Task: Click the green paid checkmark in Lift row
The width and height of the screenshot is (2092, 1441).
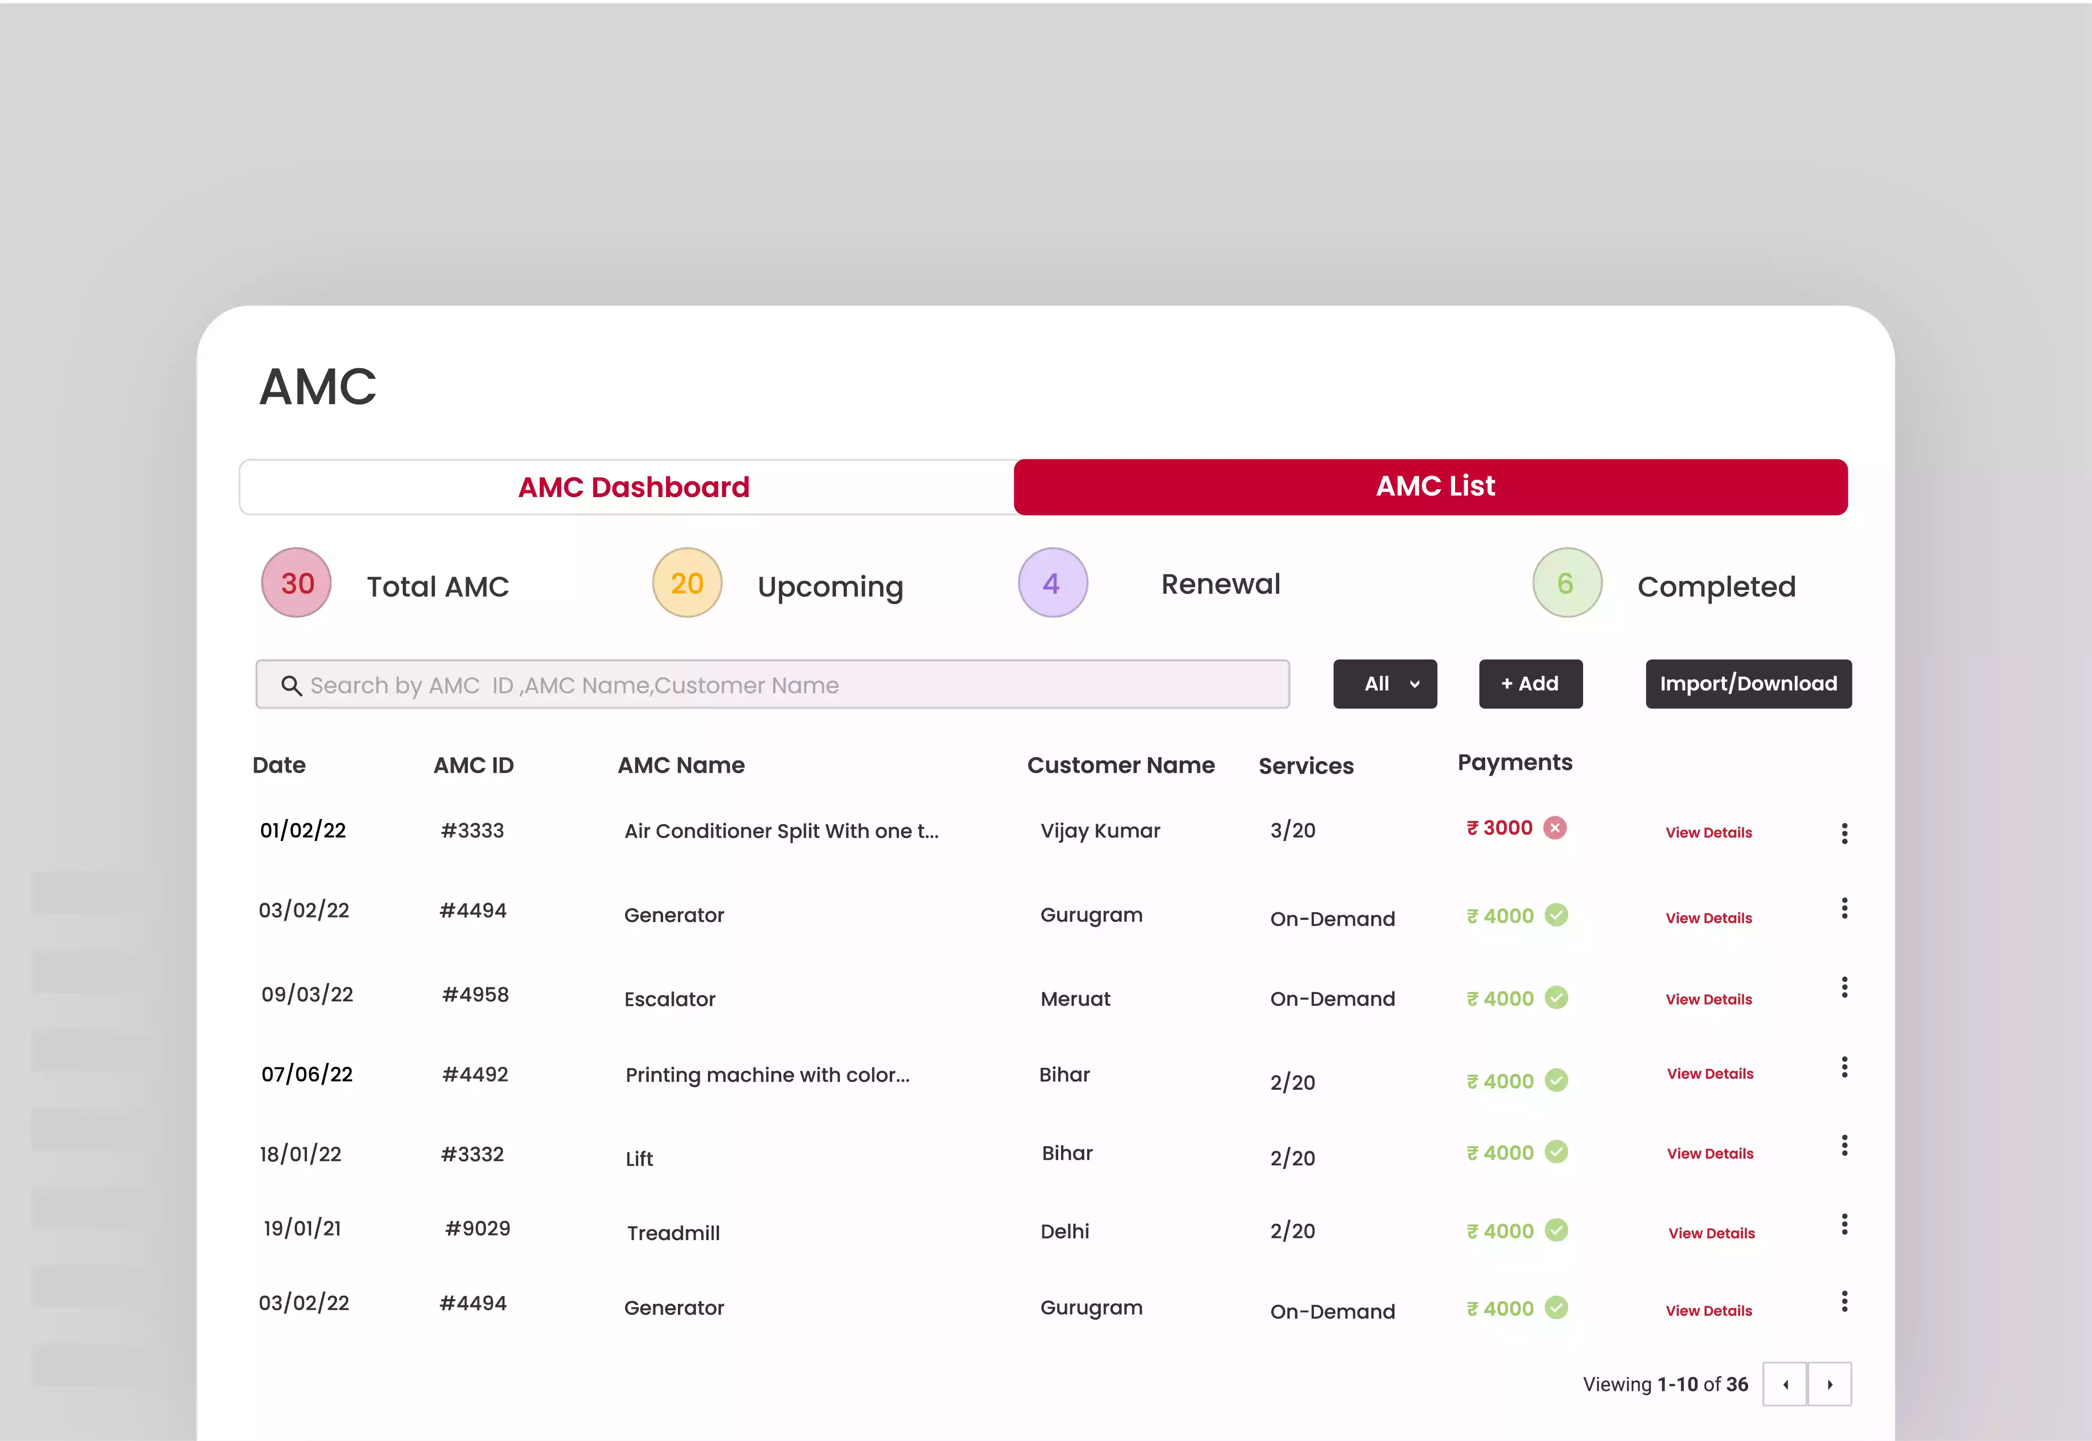Action: click(1557, 1152)
